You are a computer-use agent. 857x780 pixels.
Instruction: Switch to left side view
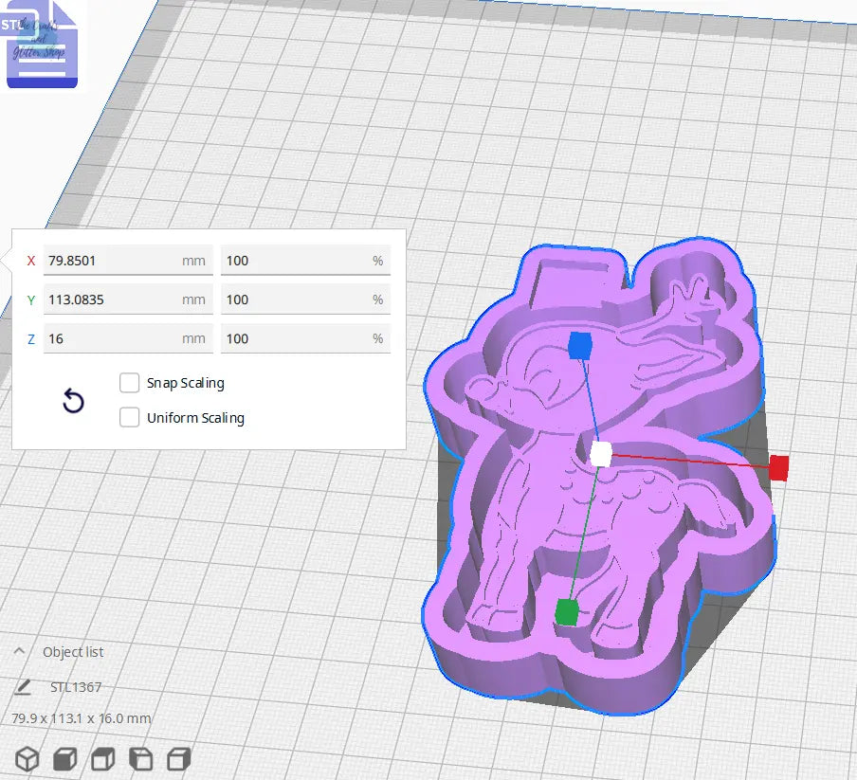click(138, 758)
